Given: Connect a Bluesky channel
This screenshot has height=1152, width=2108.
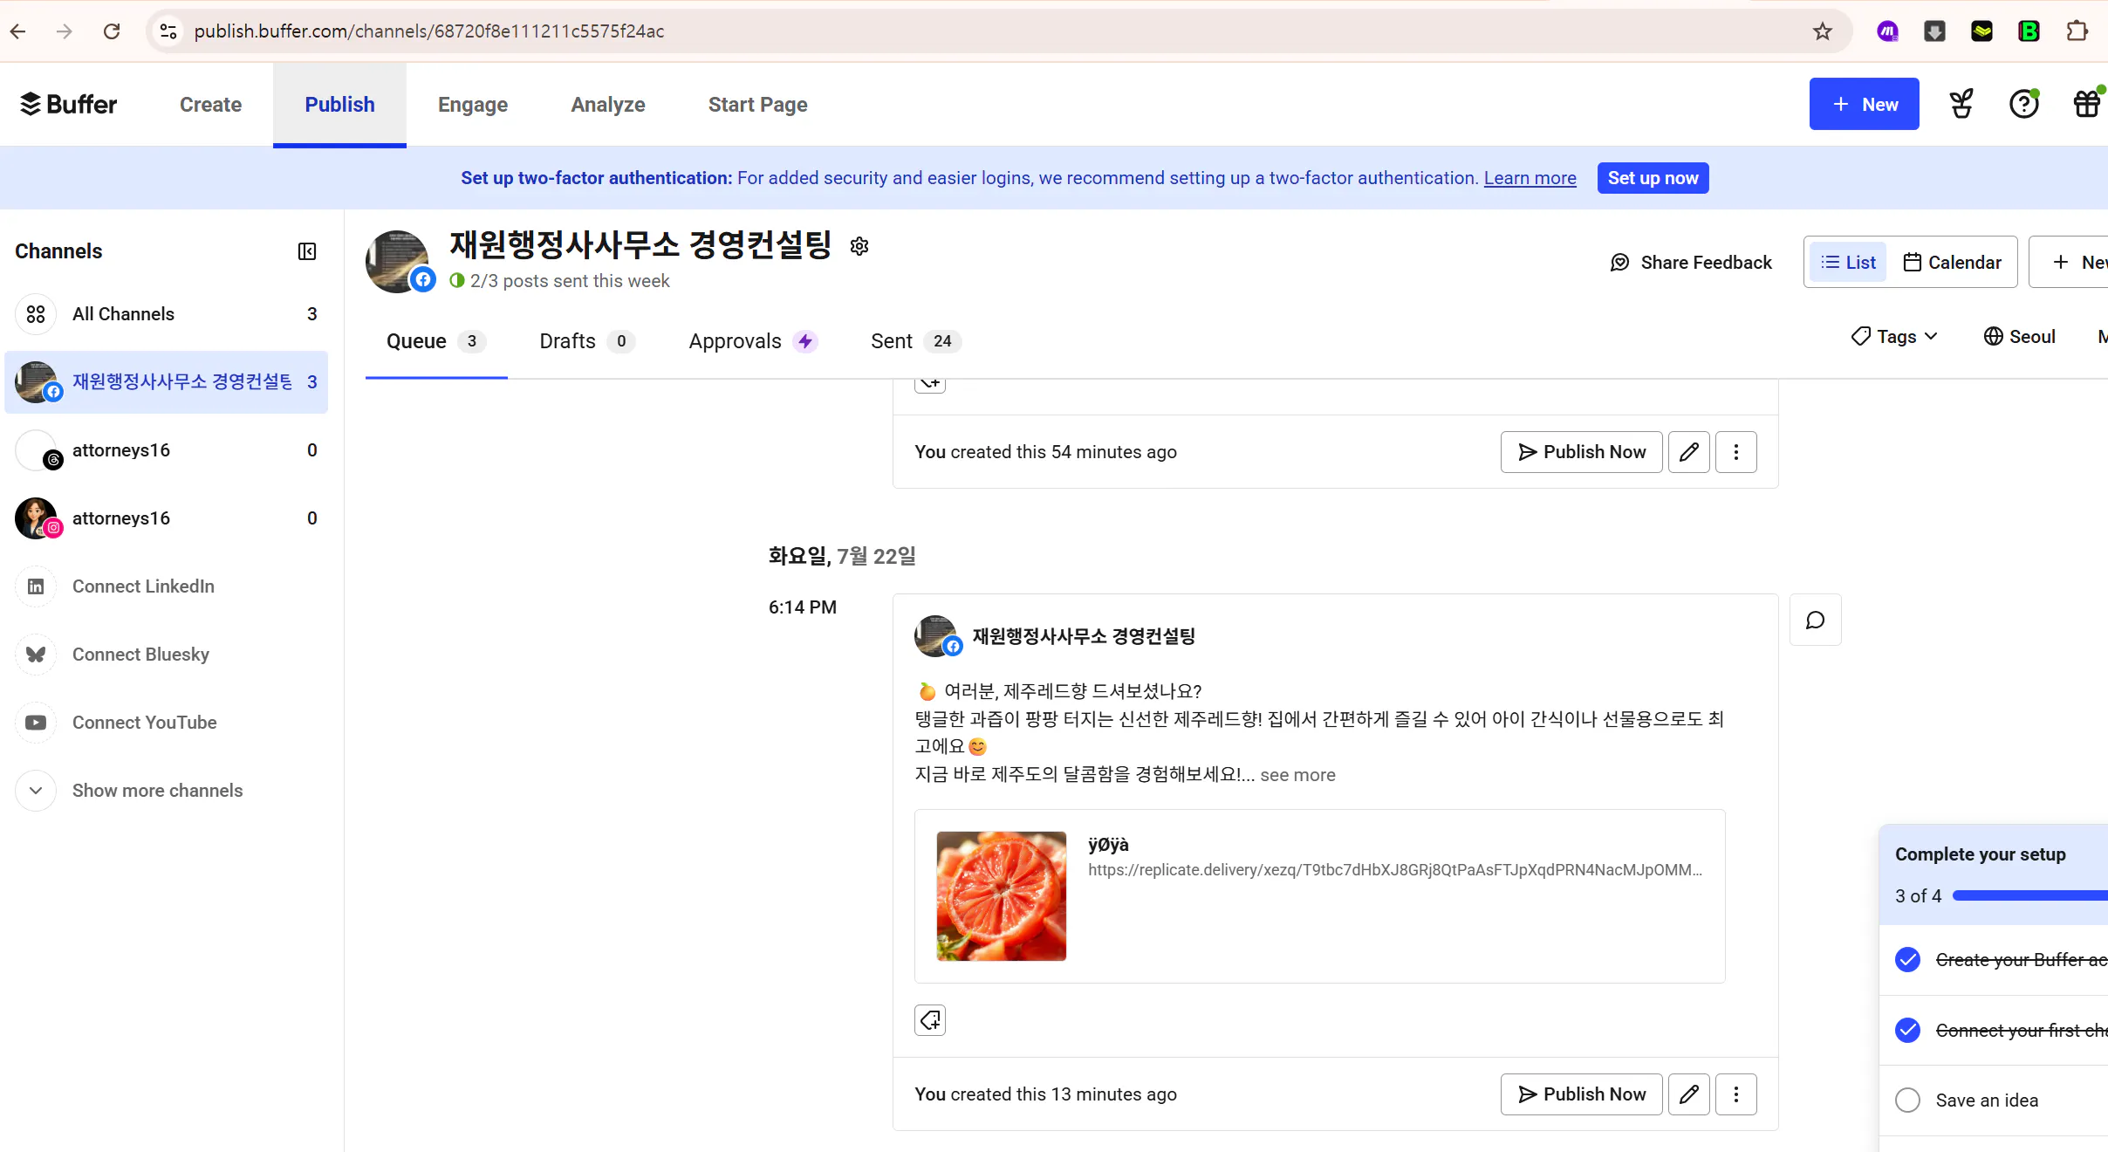Looking at the screenshot, I should tap(166, 655).
